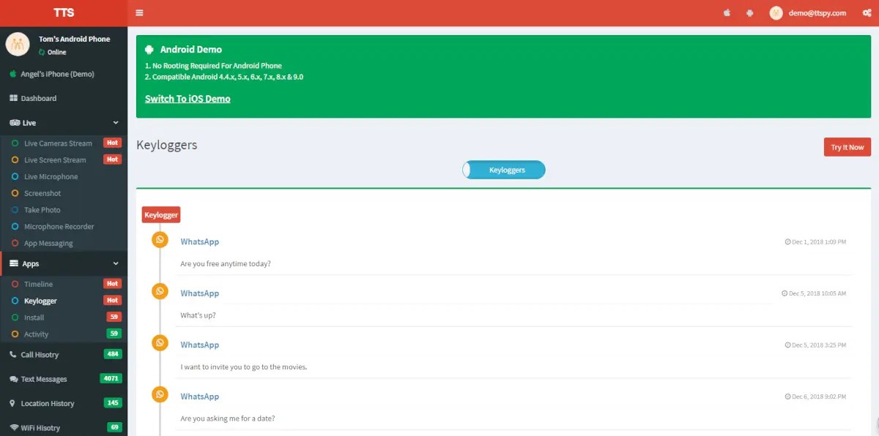This screenshot has width=879, height=436.
Task: Open Activity under Apps
Action: pos(36,334)
